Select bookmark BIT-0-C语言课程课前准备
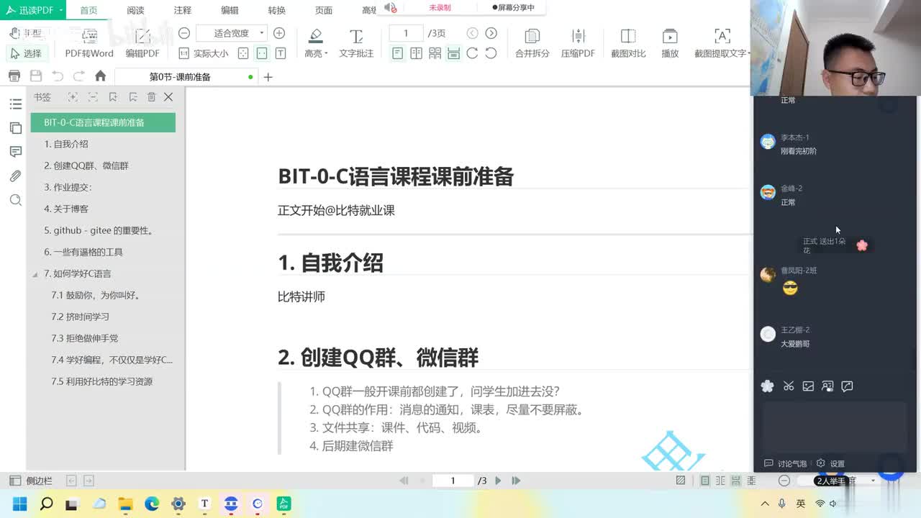The width and height of the screenshot is (921, 518). (103, 122)
